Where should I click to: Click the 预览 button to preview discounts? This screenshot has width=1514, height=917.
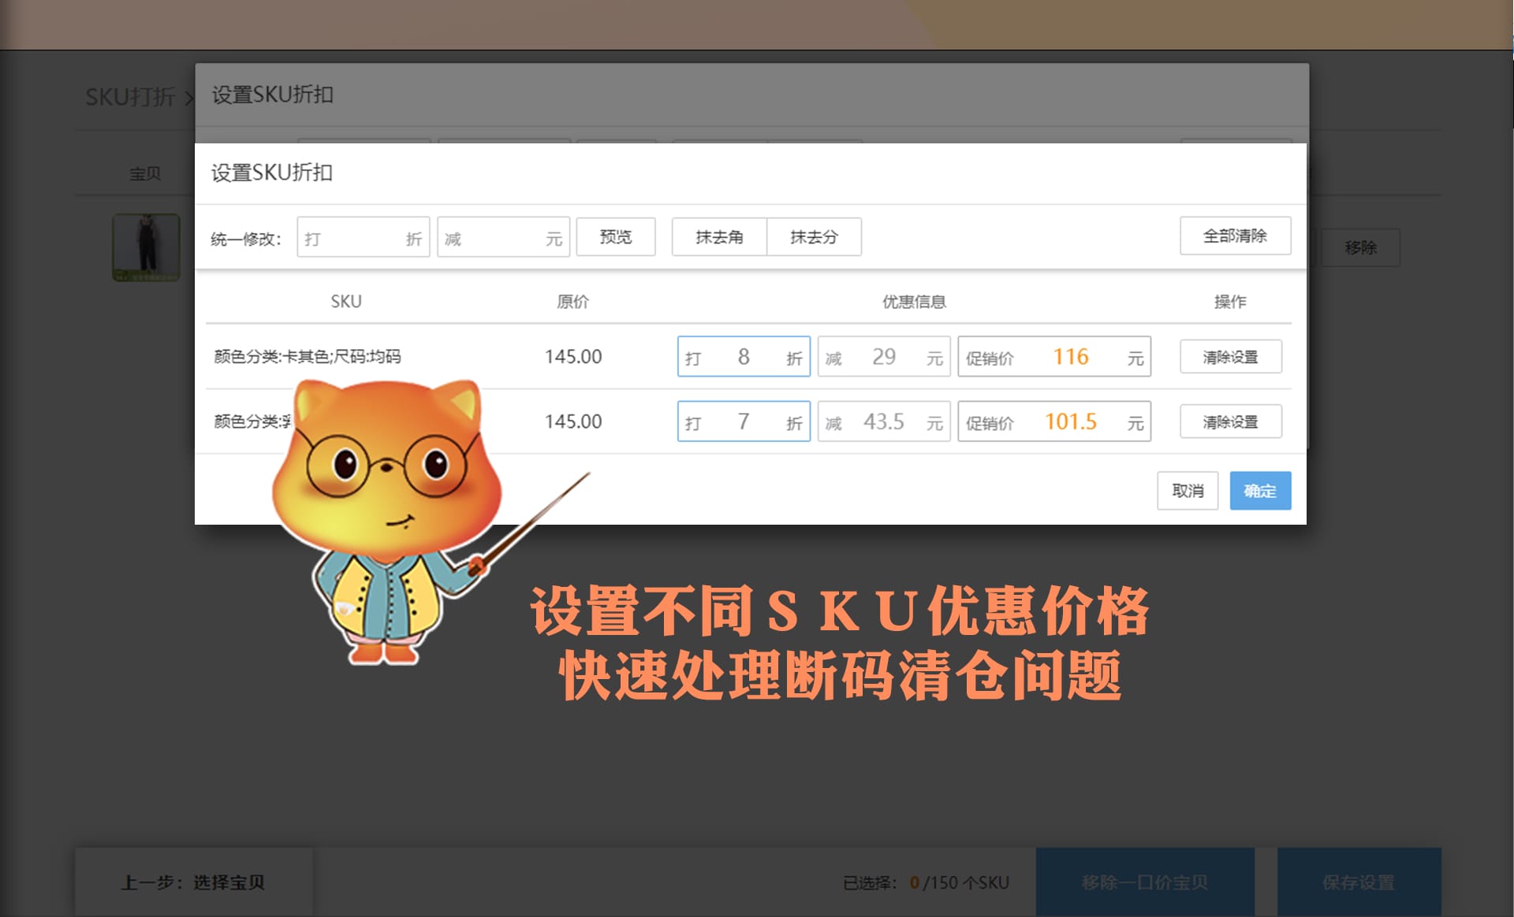coord(615,236)
